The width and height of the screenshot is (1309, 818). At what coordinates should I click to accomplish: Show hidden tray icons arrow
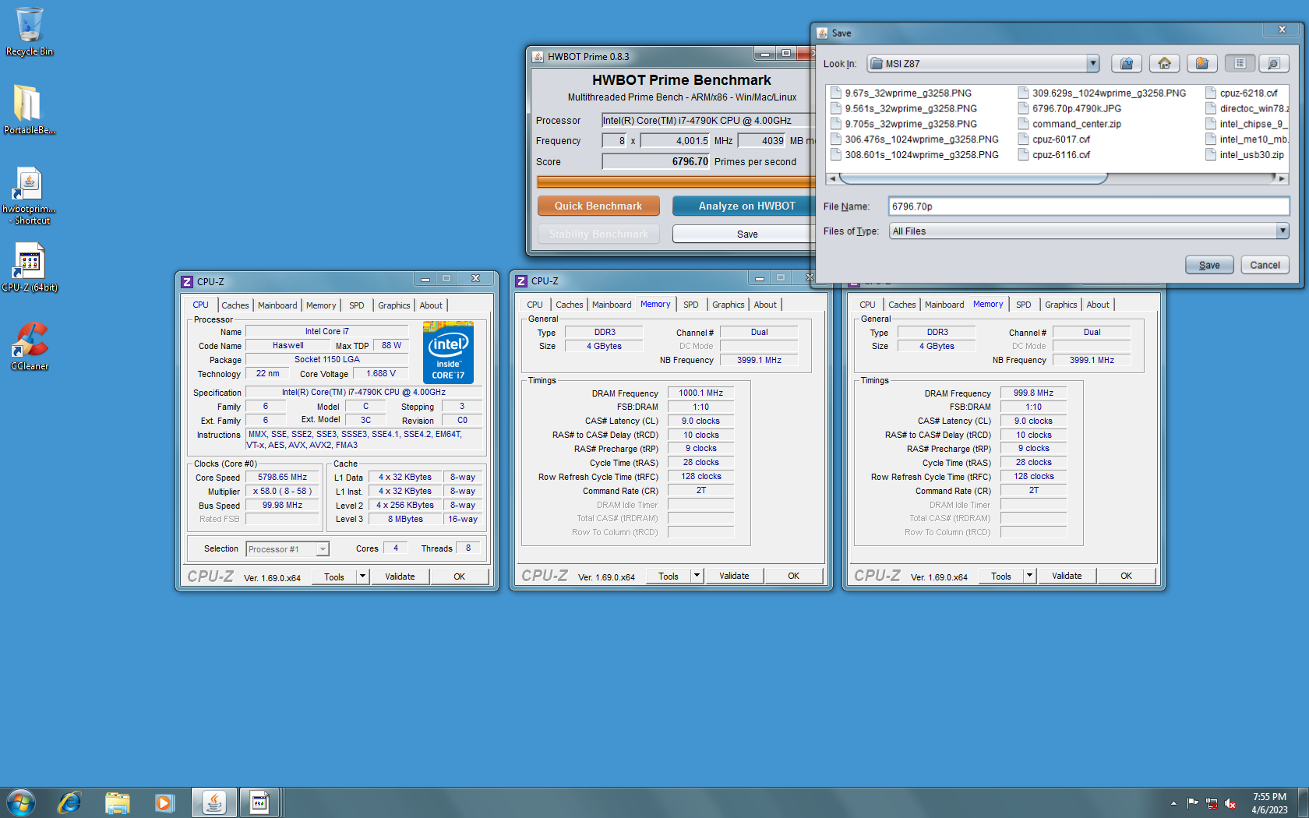coord(1173,803)
